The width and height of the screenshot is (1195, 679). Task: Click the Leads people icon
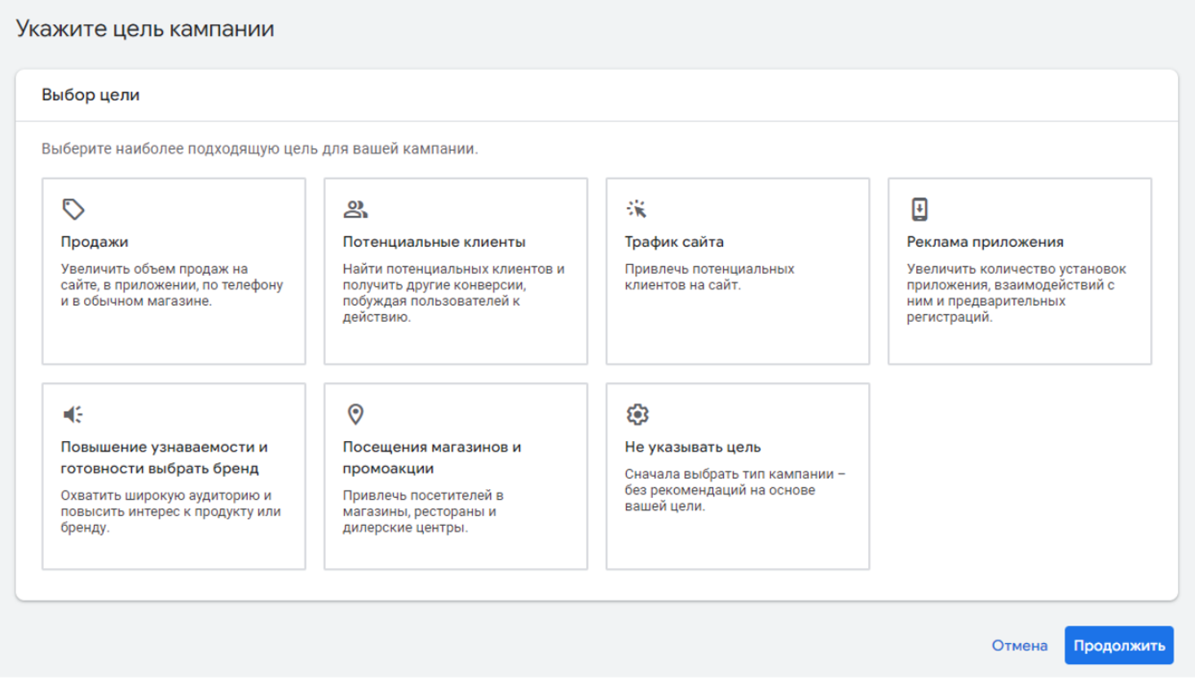pos(355,209)
